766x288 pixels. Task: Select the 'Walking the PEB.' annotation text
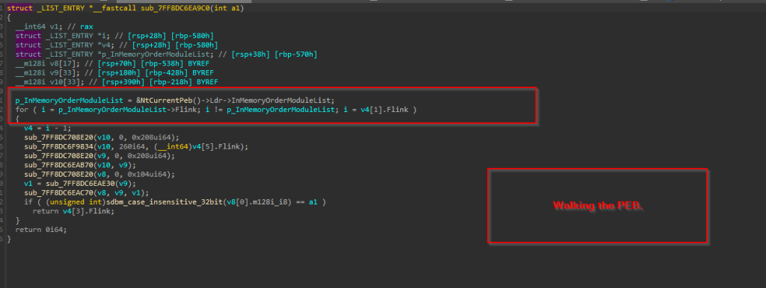598,206
